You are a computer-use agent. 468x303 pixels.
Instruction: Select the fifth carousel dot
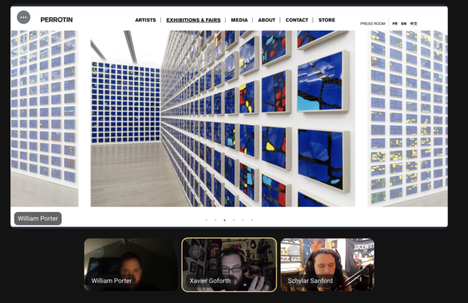[x=243, y=220]
